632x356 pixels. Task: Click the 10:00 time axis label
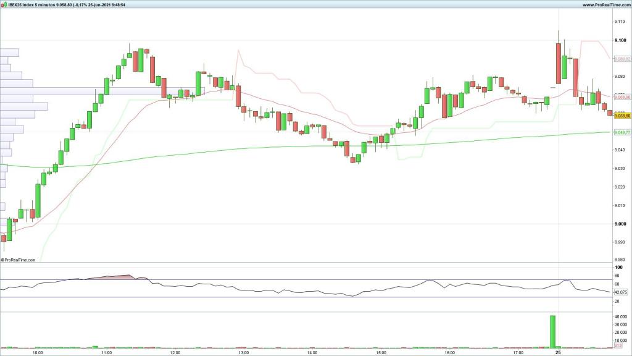click(37, 352)
